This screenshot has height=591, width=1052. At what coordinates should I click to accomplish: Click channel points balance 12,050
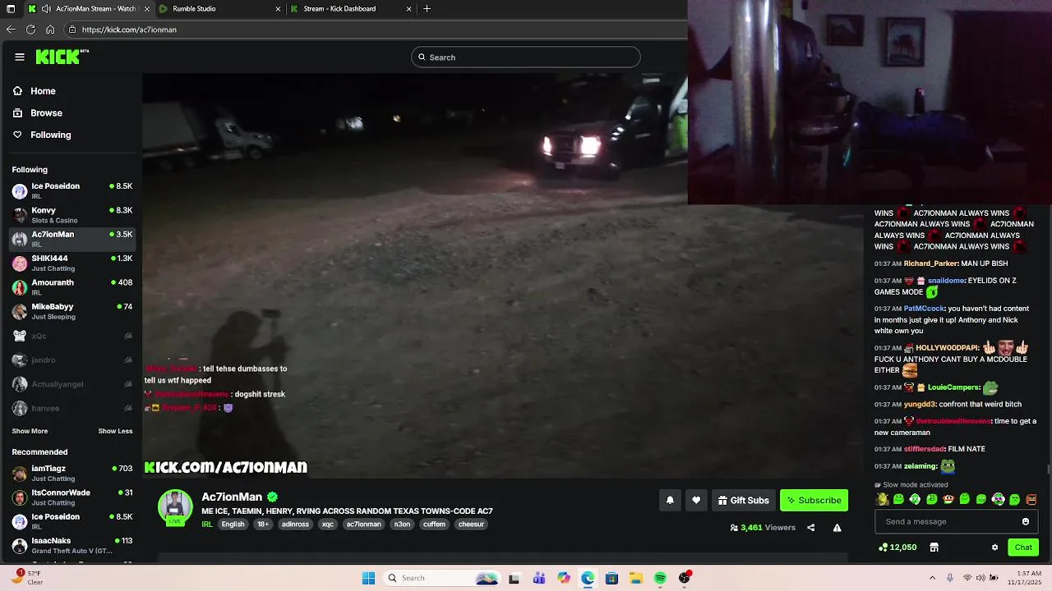point(897,547)
